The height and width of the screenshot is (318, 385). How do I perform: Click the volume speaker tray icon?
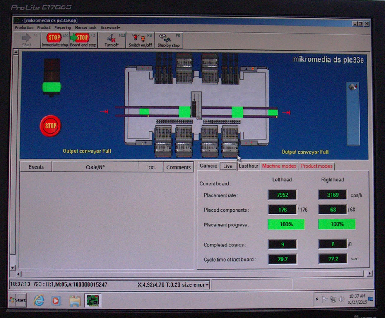coord(341,299)
